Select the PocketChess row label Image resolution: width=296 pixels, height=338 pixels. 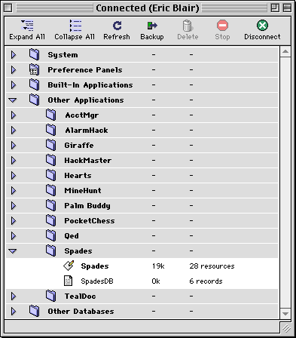click(90, 221)
